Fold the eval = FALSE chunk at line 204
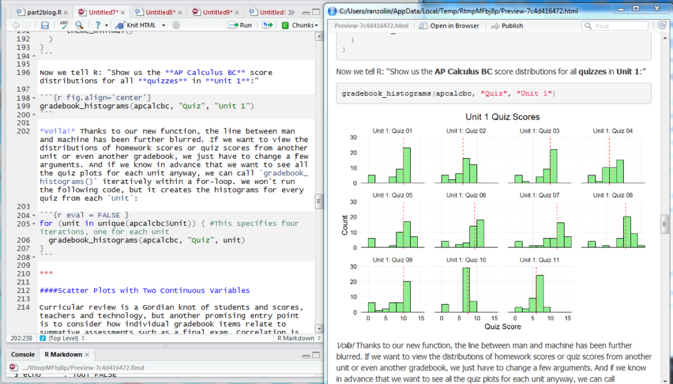Screen dimensions: 673x384 pyautogui.click(x=35, y=215)
